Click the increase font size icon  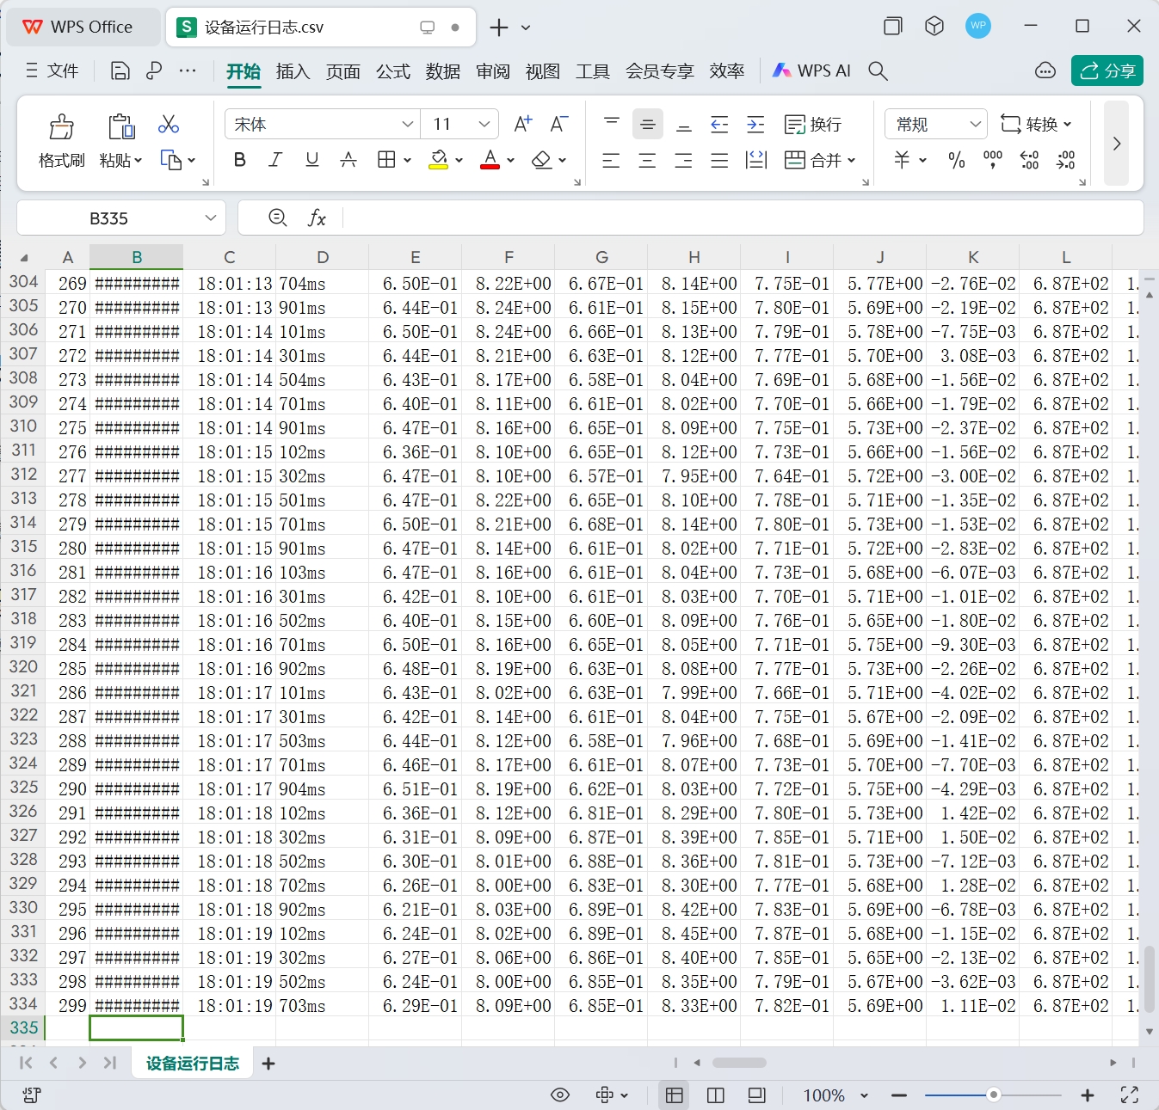[521, 124]
